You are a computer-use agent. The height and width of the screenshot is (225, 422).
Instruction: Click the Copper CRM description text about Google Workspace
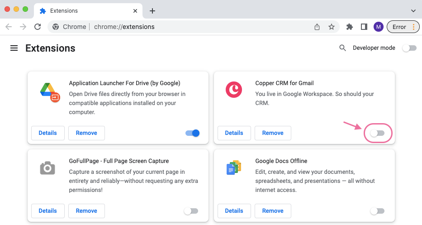pos(315,98)
